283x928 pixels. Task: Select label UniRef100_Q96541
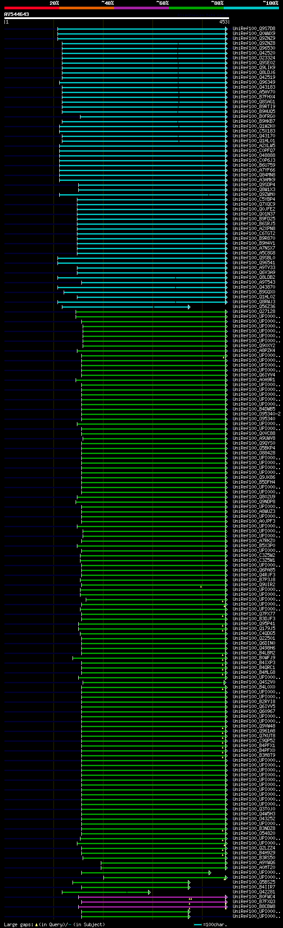254,263
